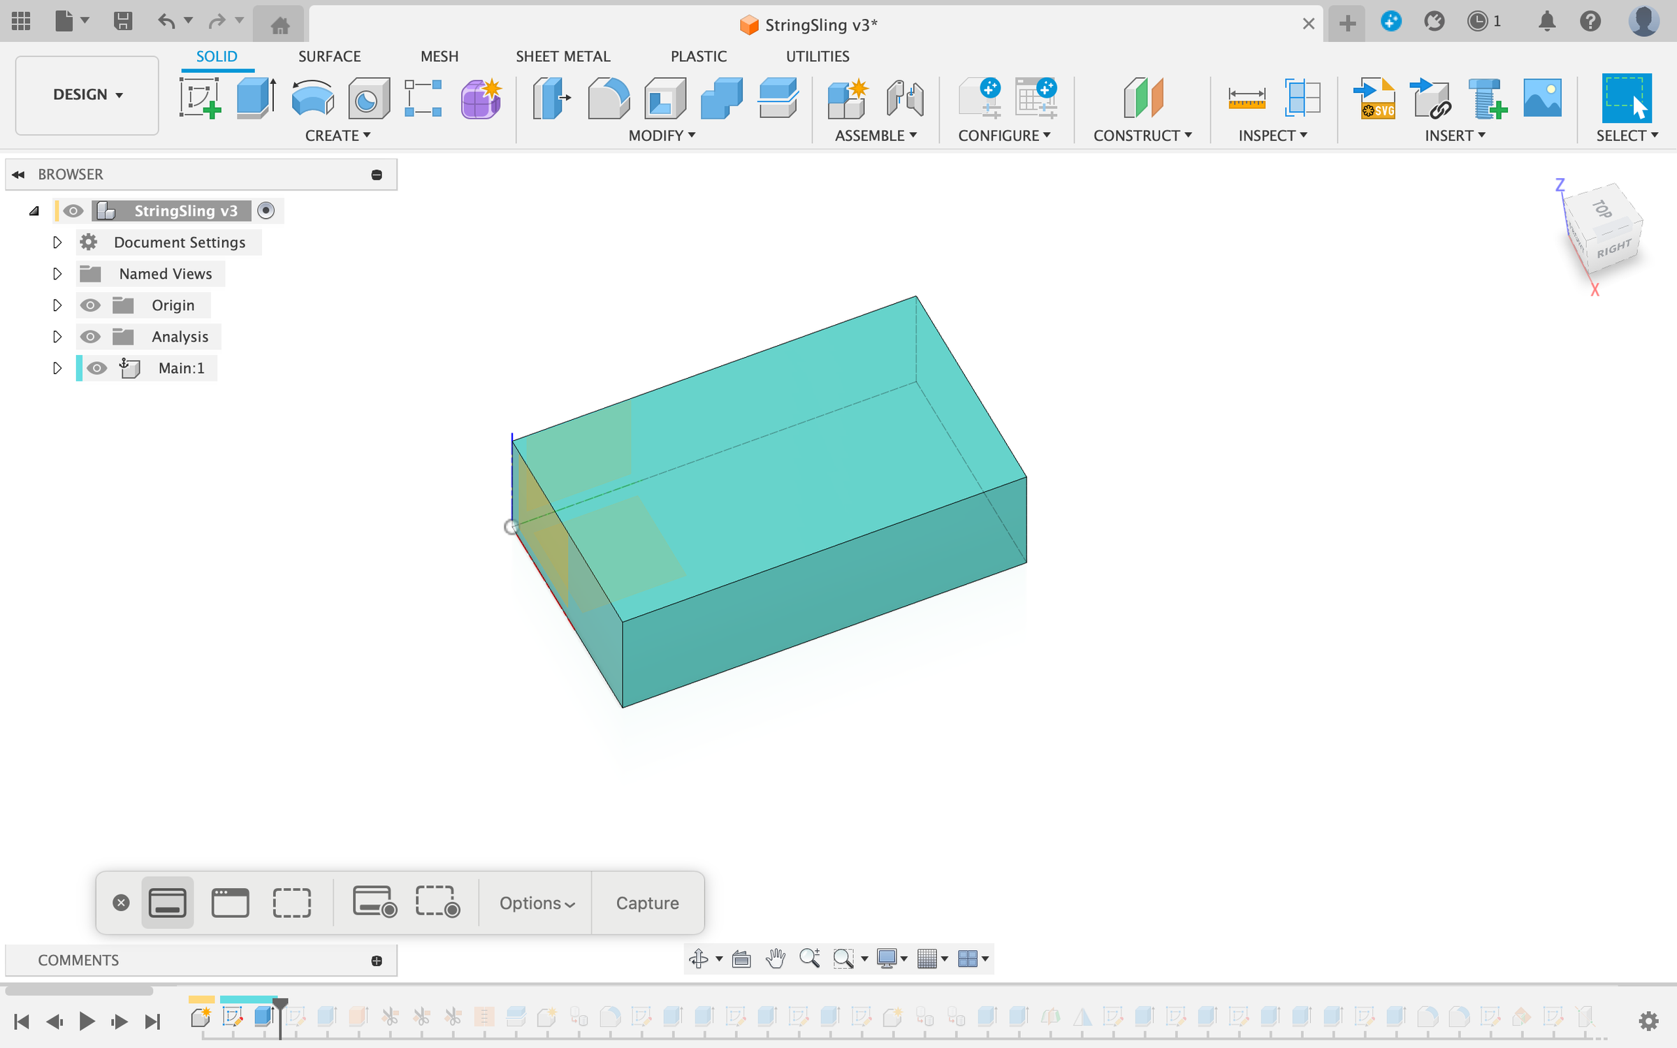Click the Fillet tool in Modify
This screenshot has width=1677, height=1048.
pyautogui.click(x=608, y=98)
